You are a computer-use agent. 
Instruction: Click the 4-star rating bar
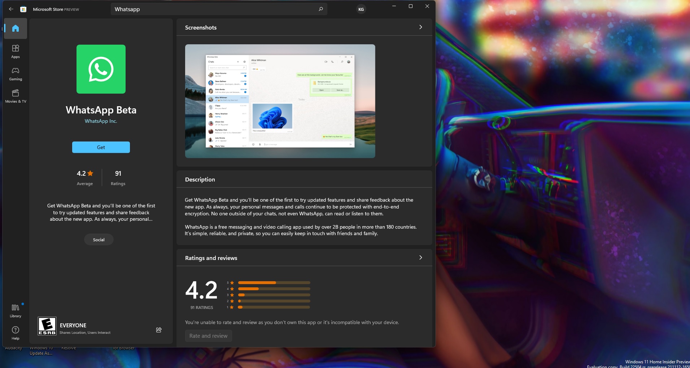274,289
